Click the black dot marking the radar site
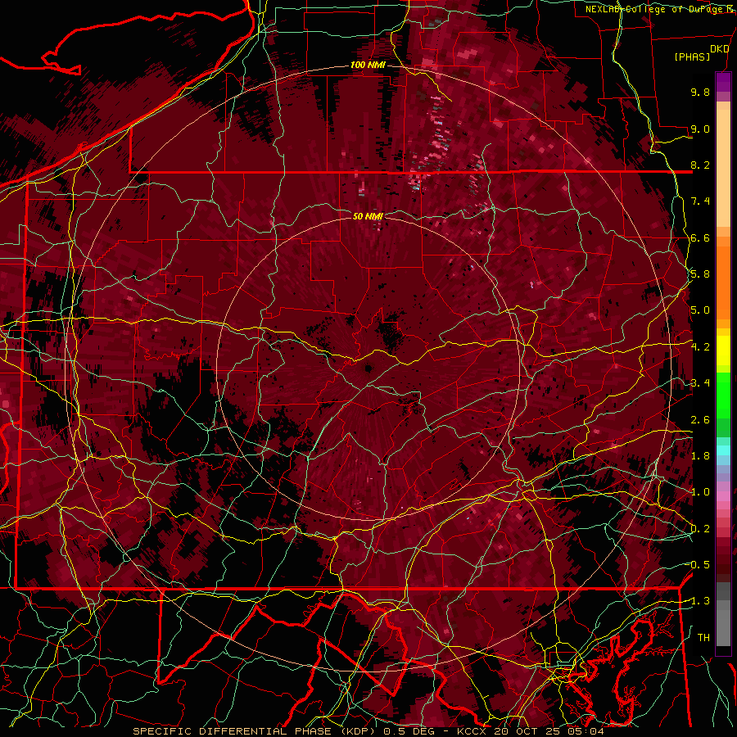This screenshot has height=737, width=737. (368, 368)
